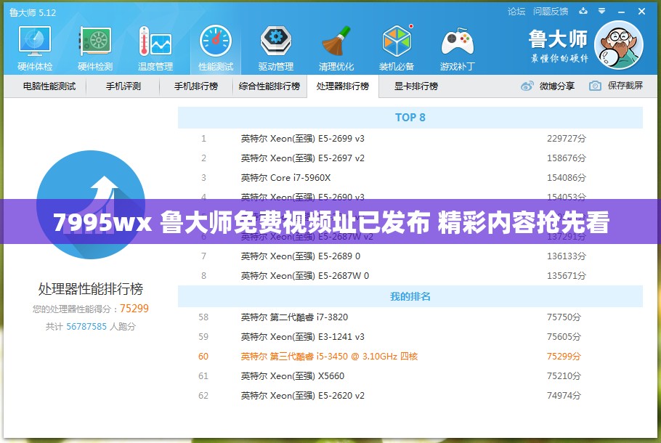661x443 pixels.
Task: Select row Core i7-5960X
Action: [x=410, y=178]
